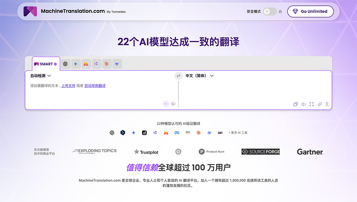
Task: Copy the translation with the copy icon
Action: point(296,104)
